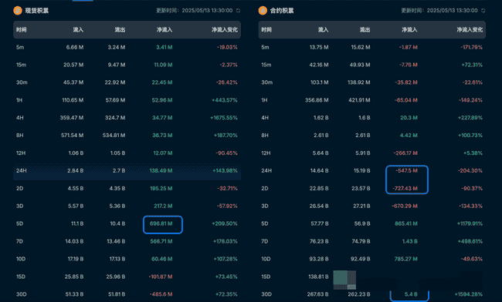
Task: Click net inflow 12.07 M in 12H row
Action: coord(163,153)
